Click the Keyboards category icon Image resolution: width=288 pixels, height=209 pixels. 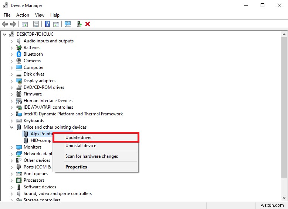19,120
